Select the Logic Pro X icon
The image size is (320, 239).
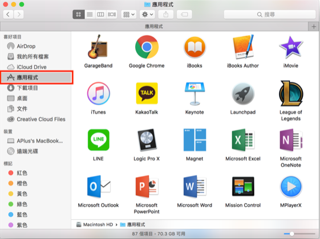(x=147, y=140)
